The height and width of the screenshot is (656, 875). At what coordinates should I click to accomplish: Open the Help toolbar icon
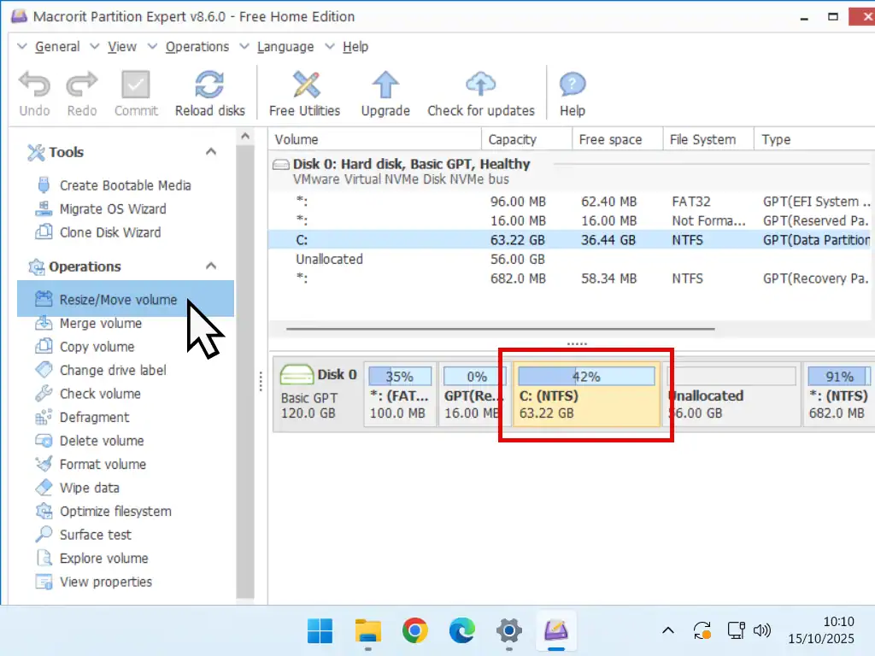pos(572,86)
